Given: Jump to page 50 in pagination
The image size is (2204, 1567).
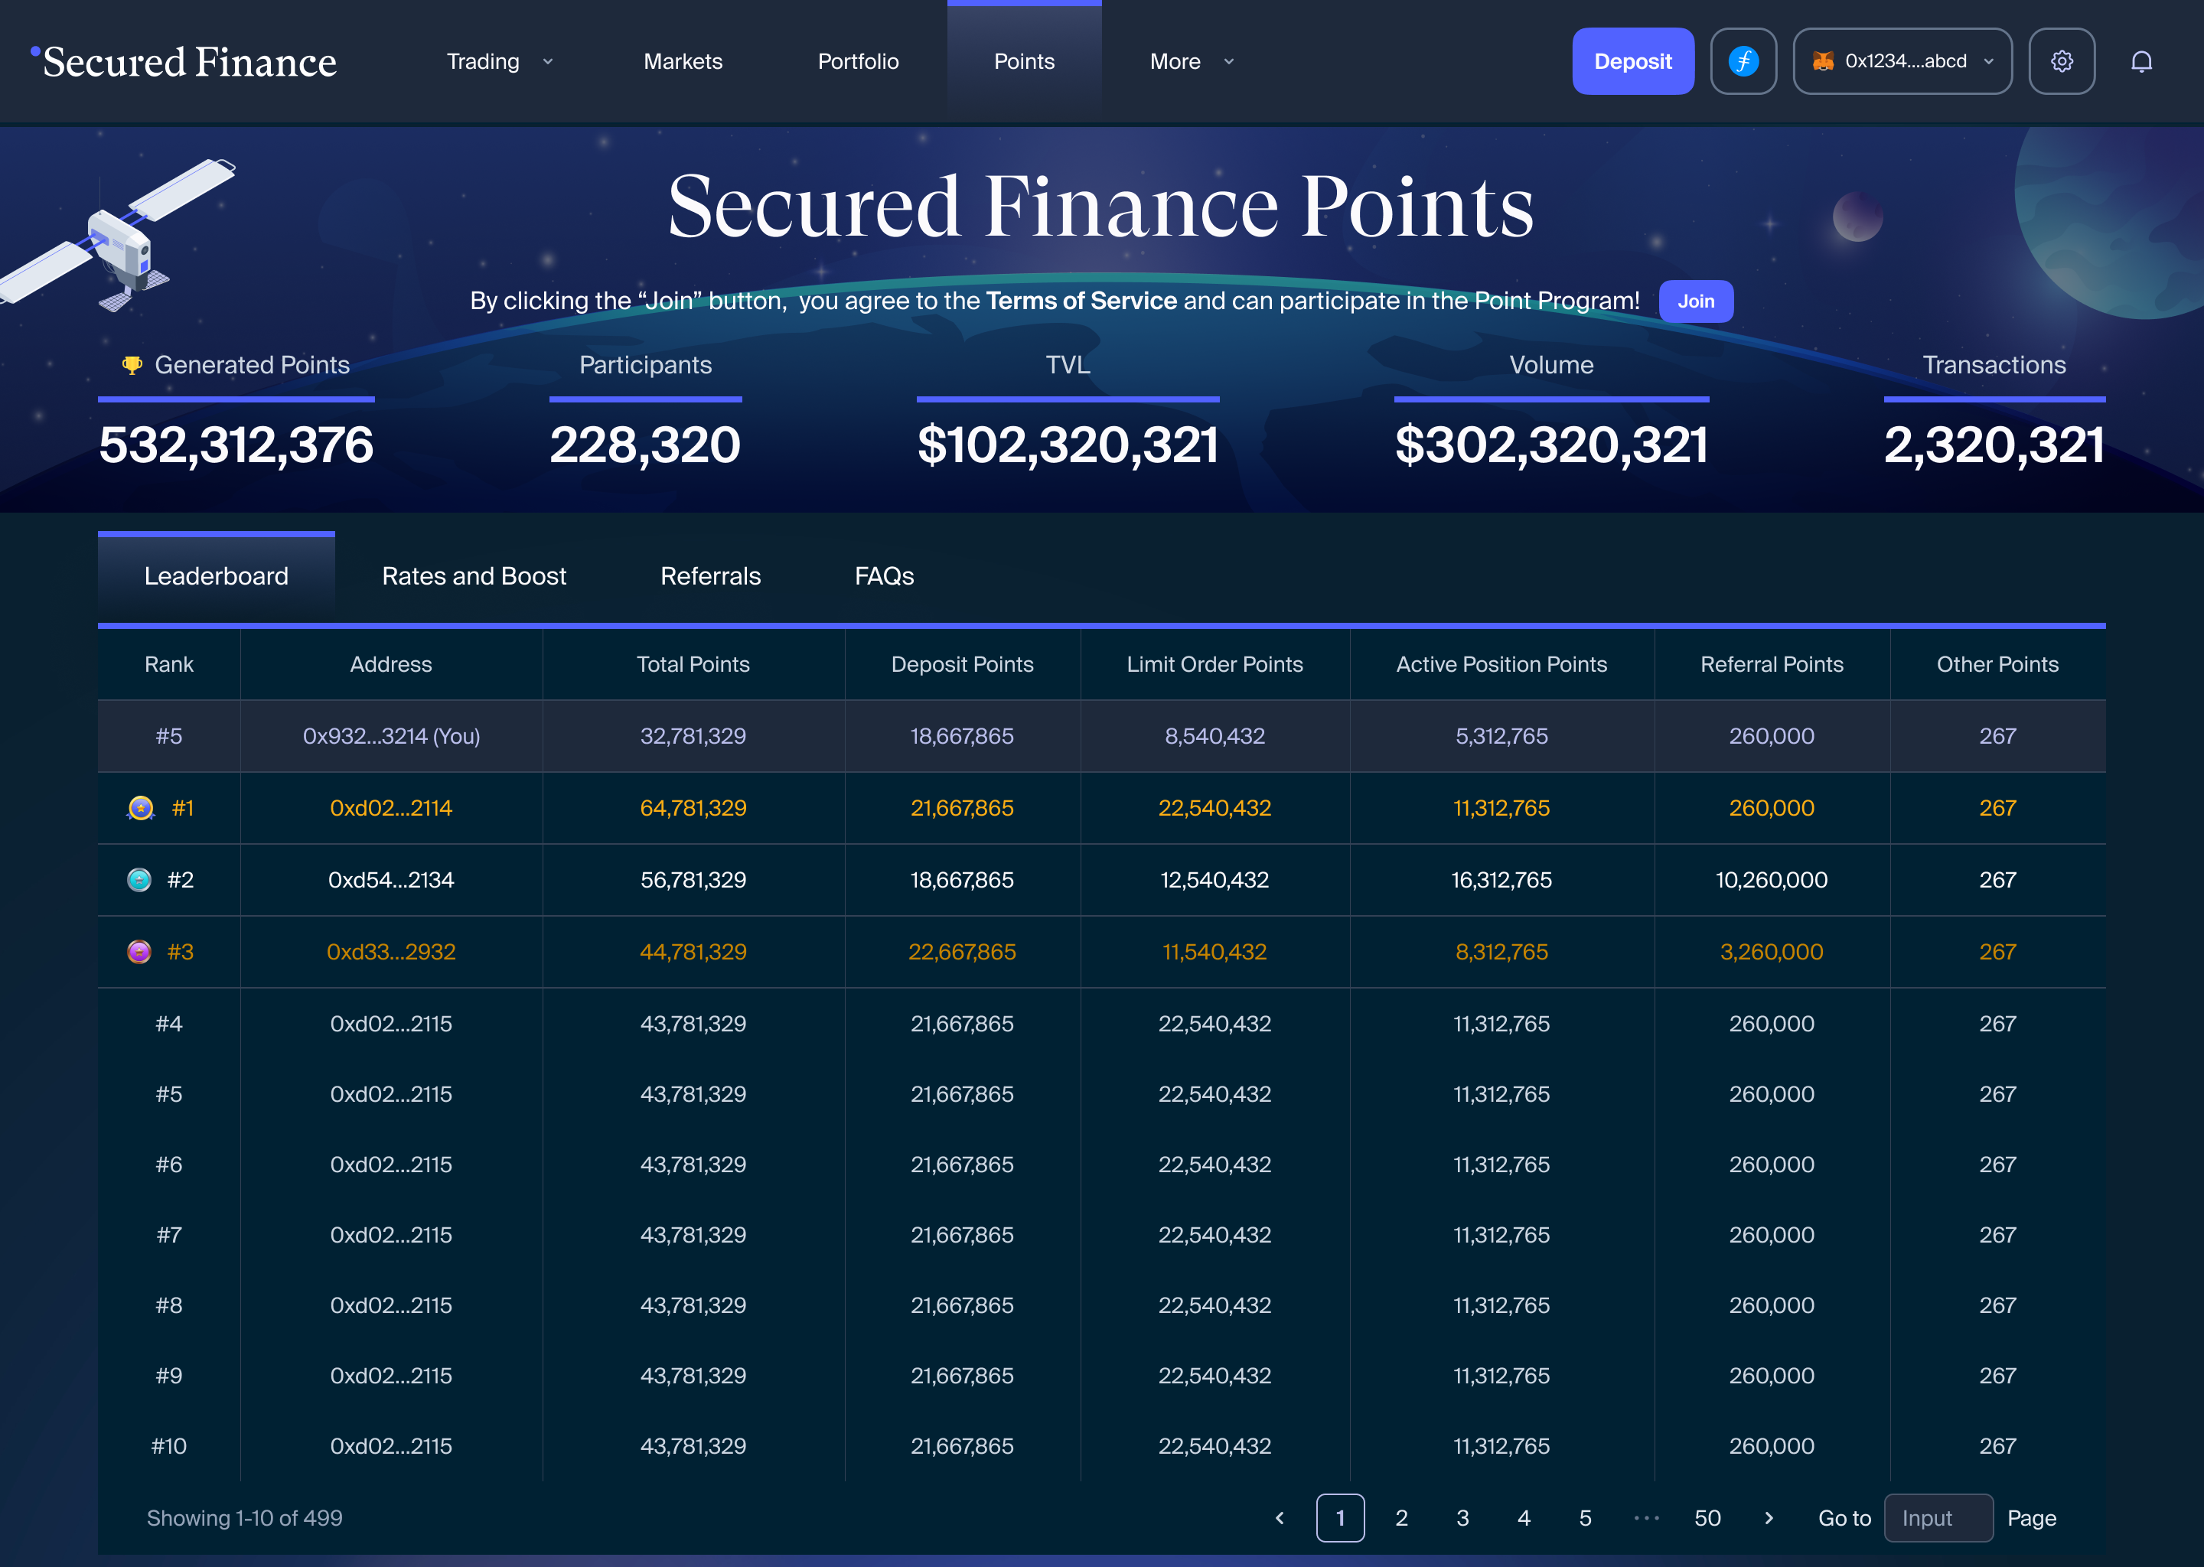Looking at the screenshot, I should point(1707,1518).
